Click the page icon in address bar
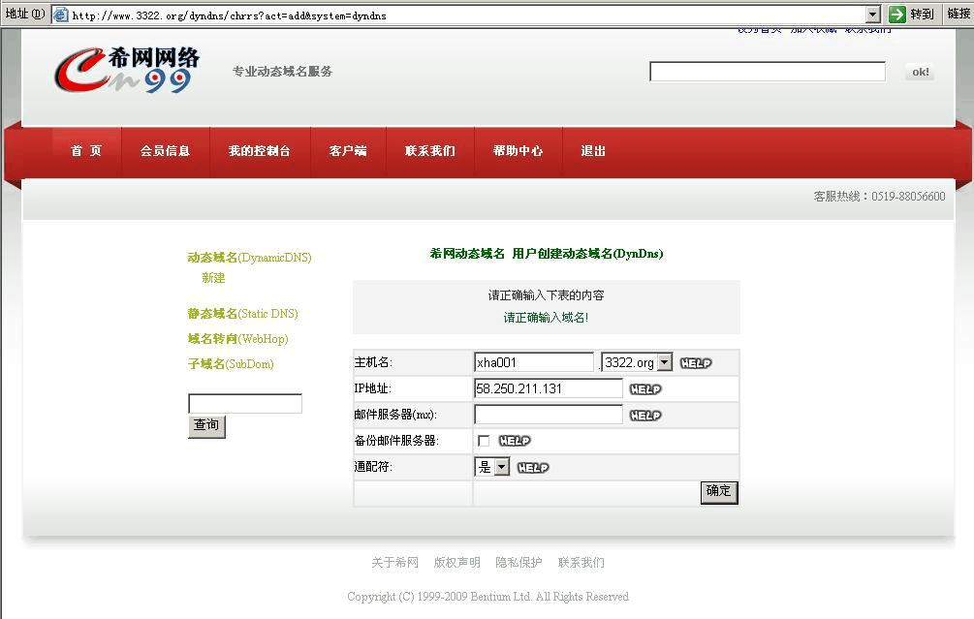The image size is (974, 619). (60, 15)
